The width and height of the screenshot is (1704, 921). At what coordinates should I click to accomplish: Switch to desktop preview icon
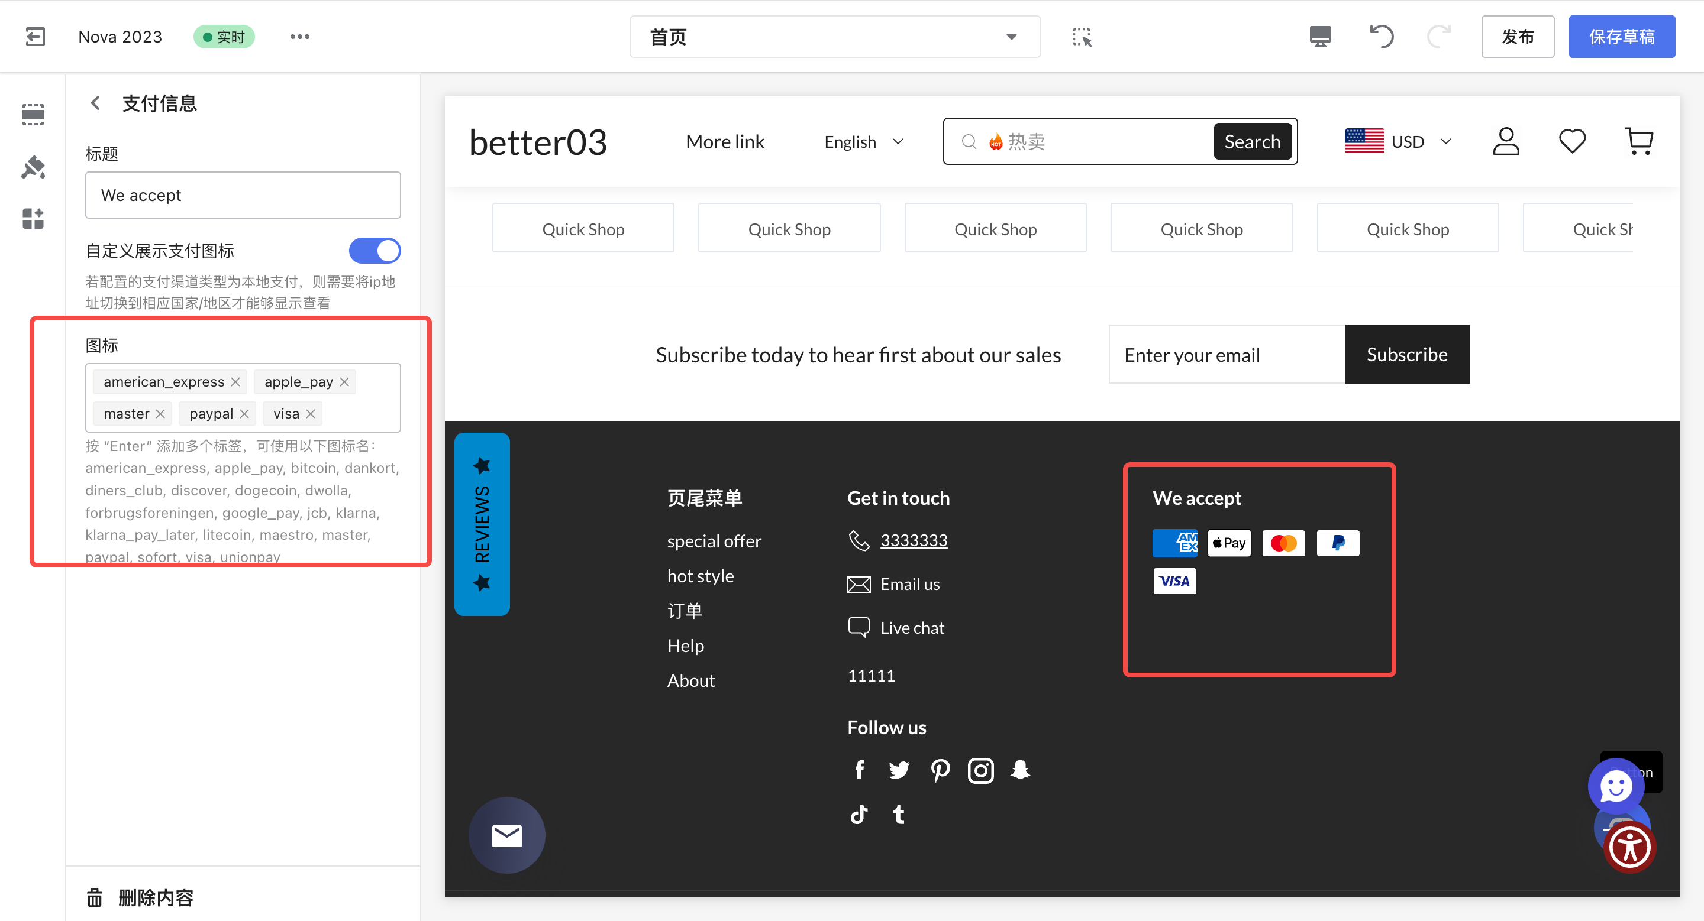point(1321,36)
